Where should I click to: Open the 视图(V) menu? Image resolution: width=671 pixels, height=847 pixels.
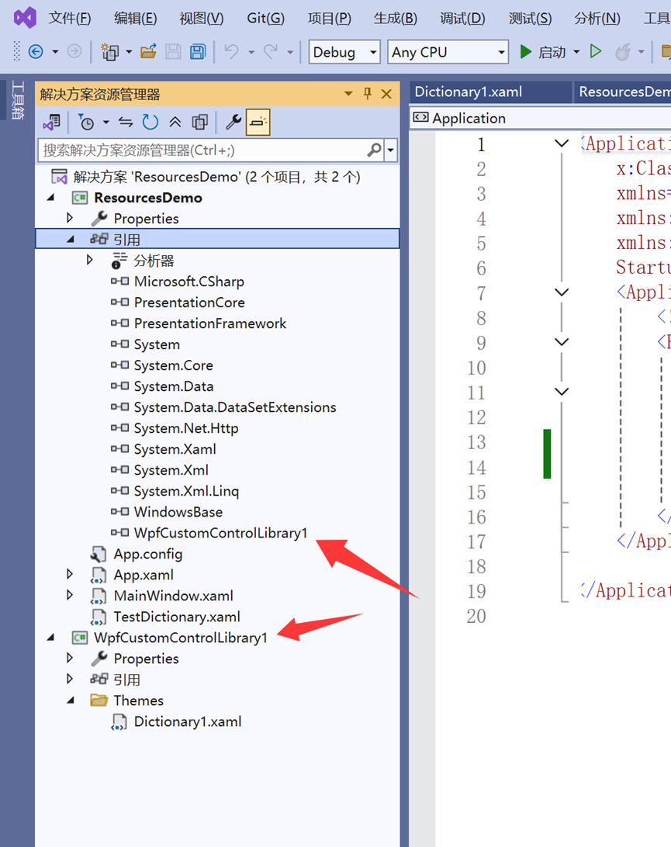[201, 19]
